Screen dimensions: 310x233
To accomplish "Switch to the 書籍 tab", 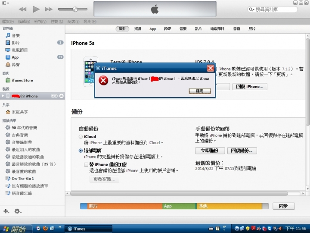I will click(236, 29).
